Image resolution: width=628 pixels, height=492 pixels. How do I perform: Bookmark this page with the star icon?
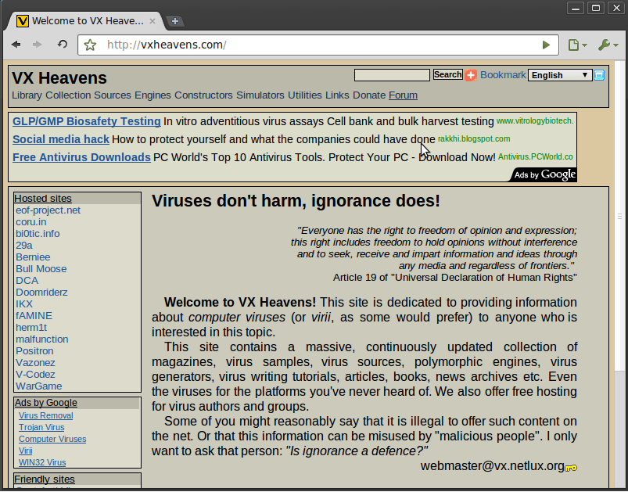(90, 45)
